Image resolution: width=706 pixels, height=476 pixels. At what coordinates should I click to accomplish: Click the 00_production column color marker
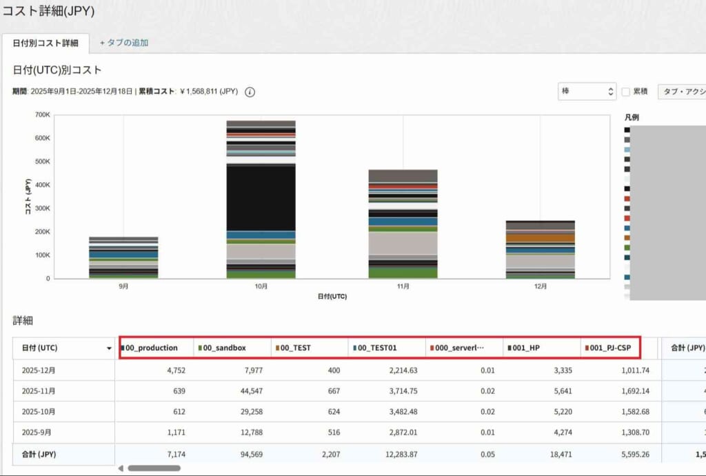(x=123, y=348)
